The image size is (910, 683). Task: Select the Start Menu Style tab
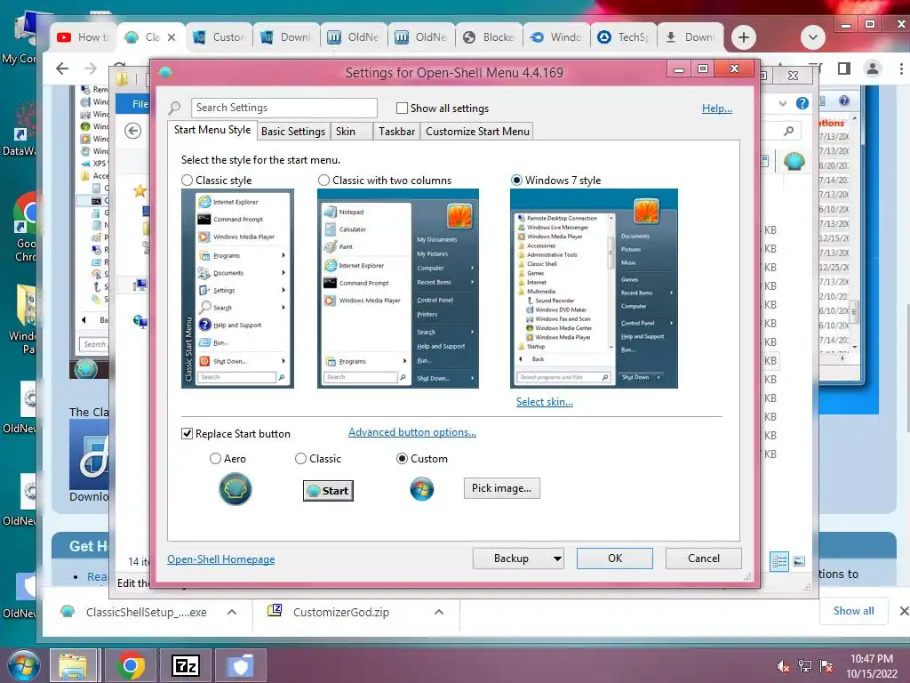click(212, 130)
